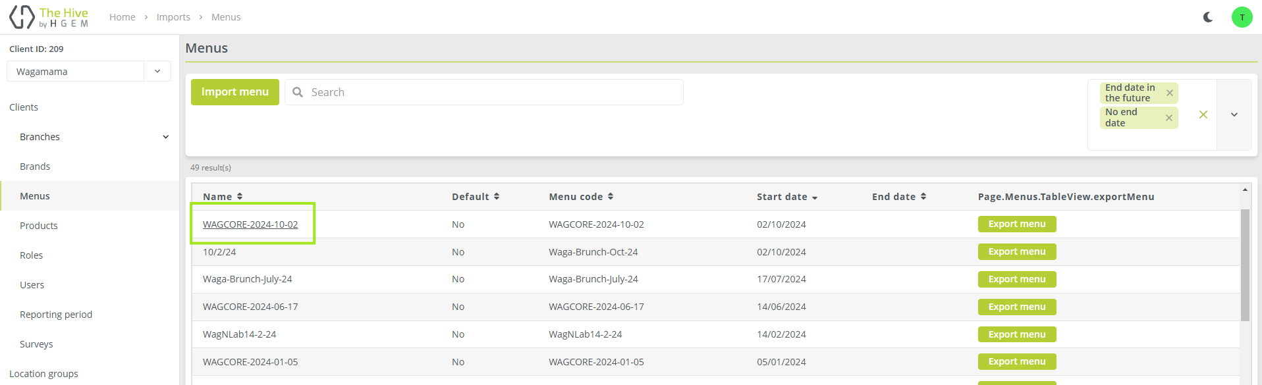Clear all filters with green X
This screenshot has width=1262, height=385.
coord(1203,115)
